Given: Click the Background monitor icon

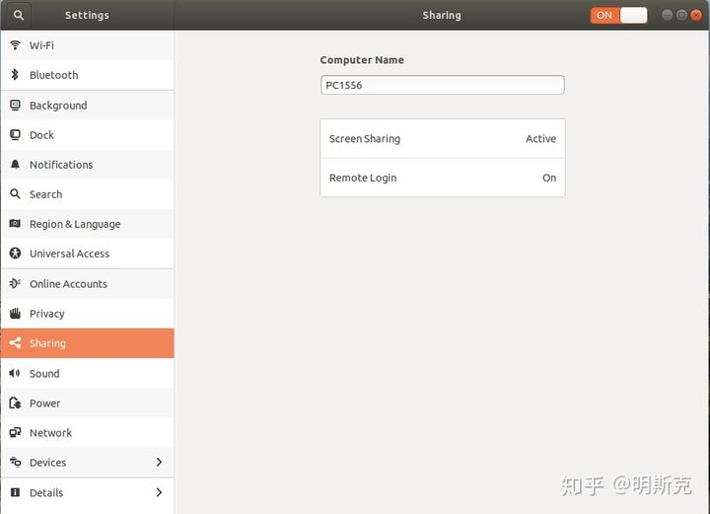Looking at the screenshot, I should 15,105.
